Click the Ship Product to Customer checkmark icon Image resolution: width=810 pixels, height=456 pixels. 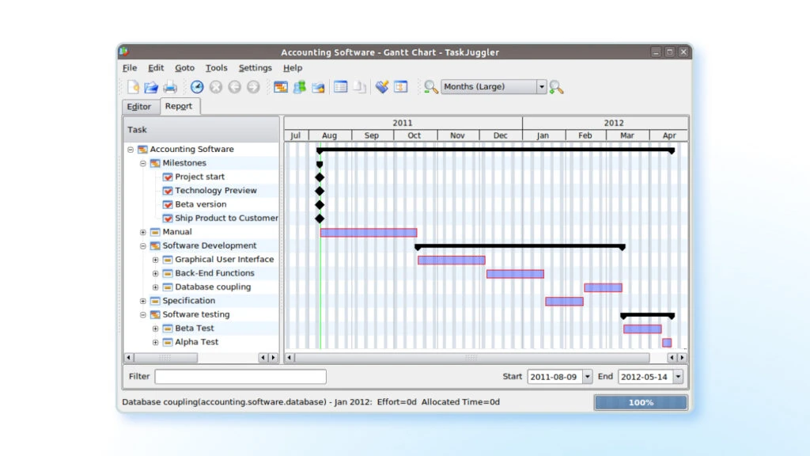(x=168, y=218)
